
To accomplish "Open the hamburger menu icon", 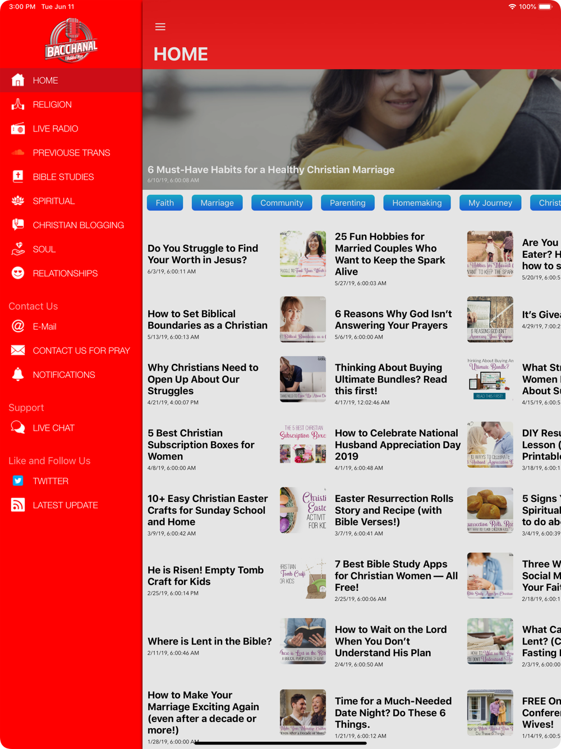I will (160, 27).
